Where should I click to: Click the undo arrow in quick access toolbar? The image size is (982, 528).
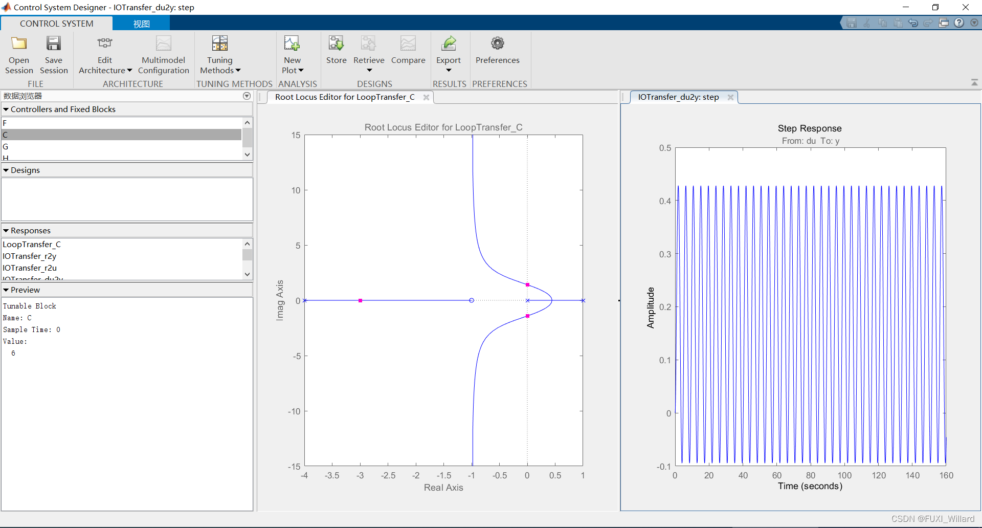913,23
